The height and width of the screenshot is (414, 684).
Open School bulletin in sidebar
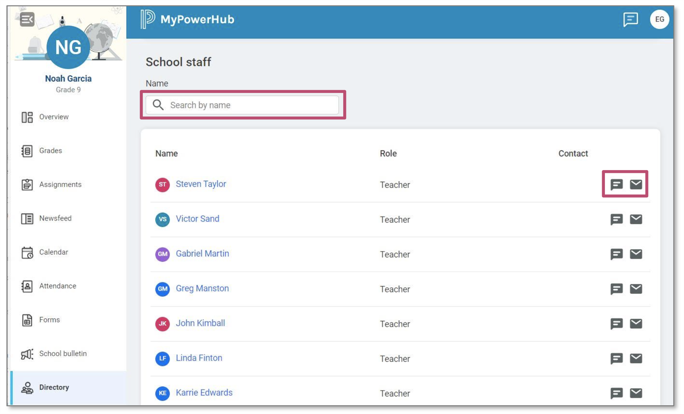68,354
